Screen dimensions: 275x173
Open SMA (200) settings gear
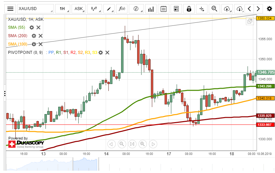(34, 36)
